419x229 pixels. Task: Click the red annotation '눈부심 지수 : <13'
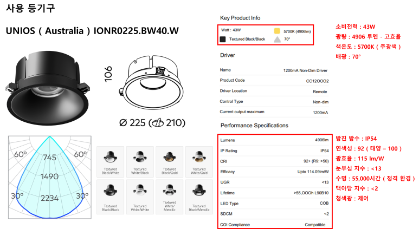coord(358,168)
